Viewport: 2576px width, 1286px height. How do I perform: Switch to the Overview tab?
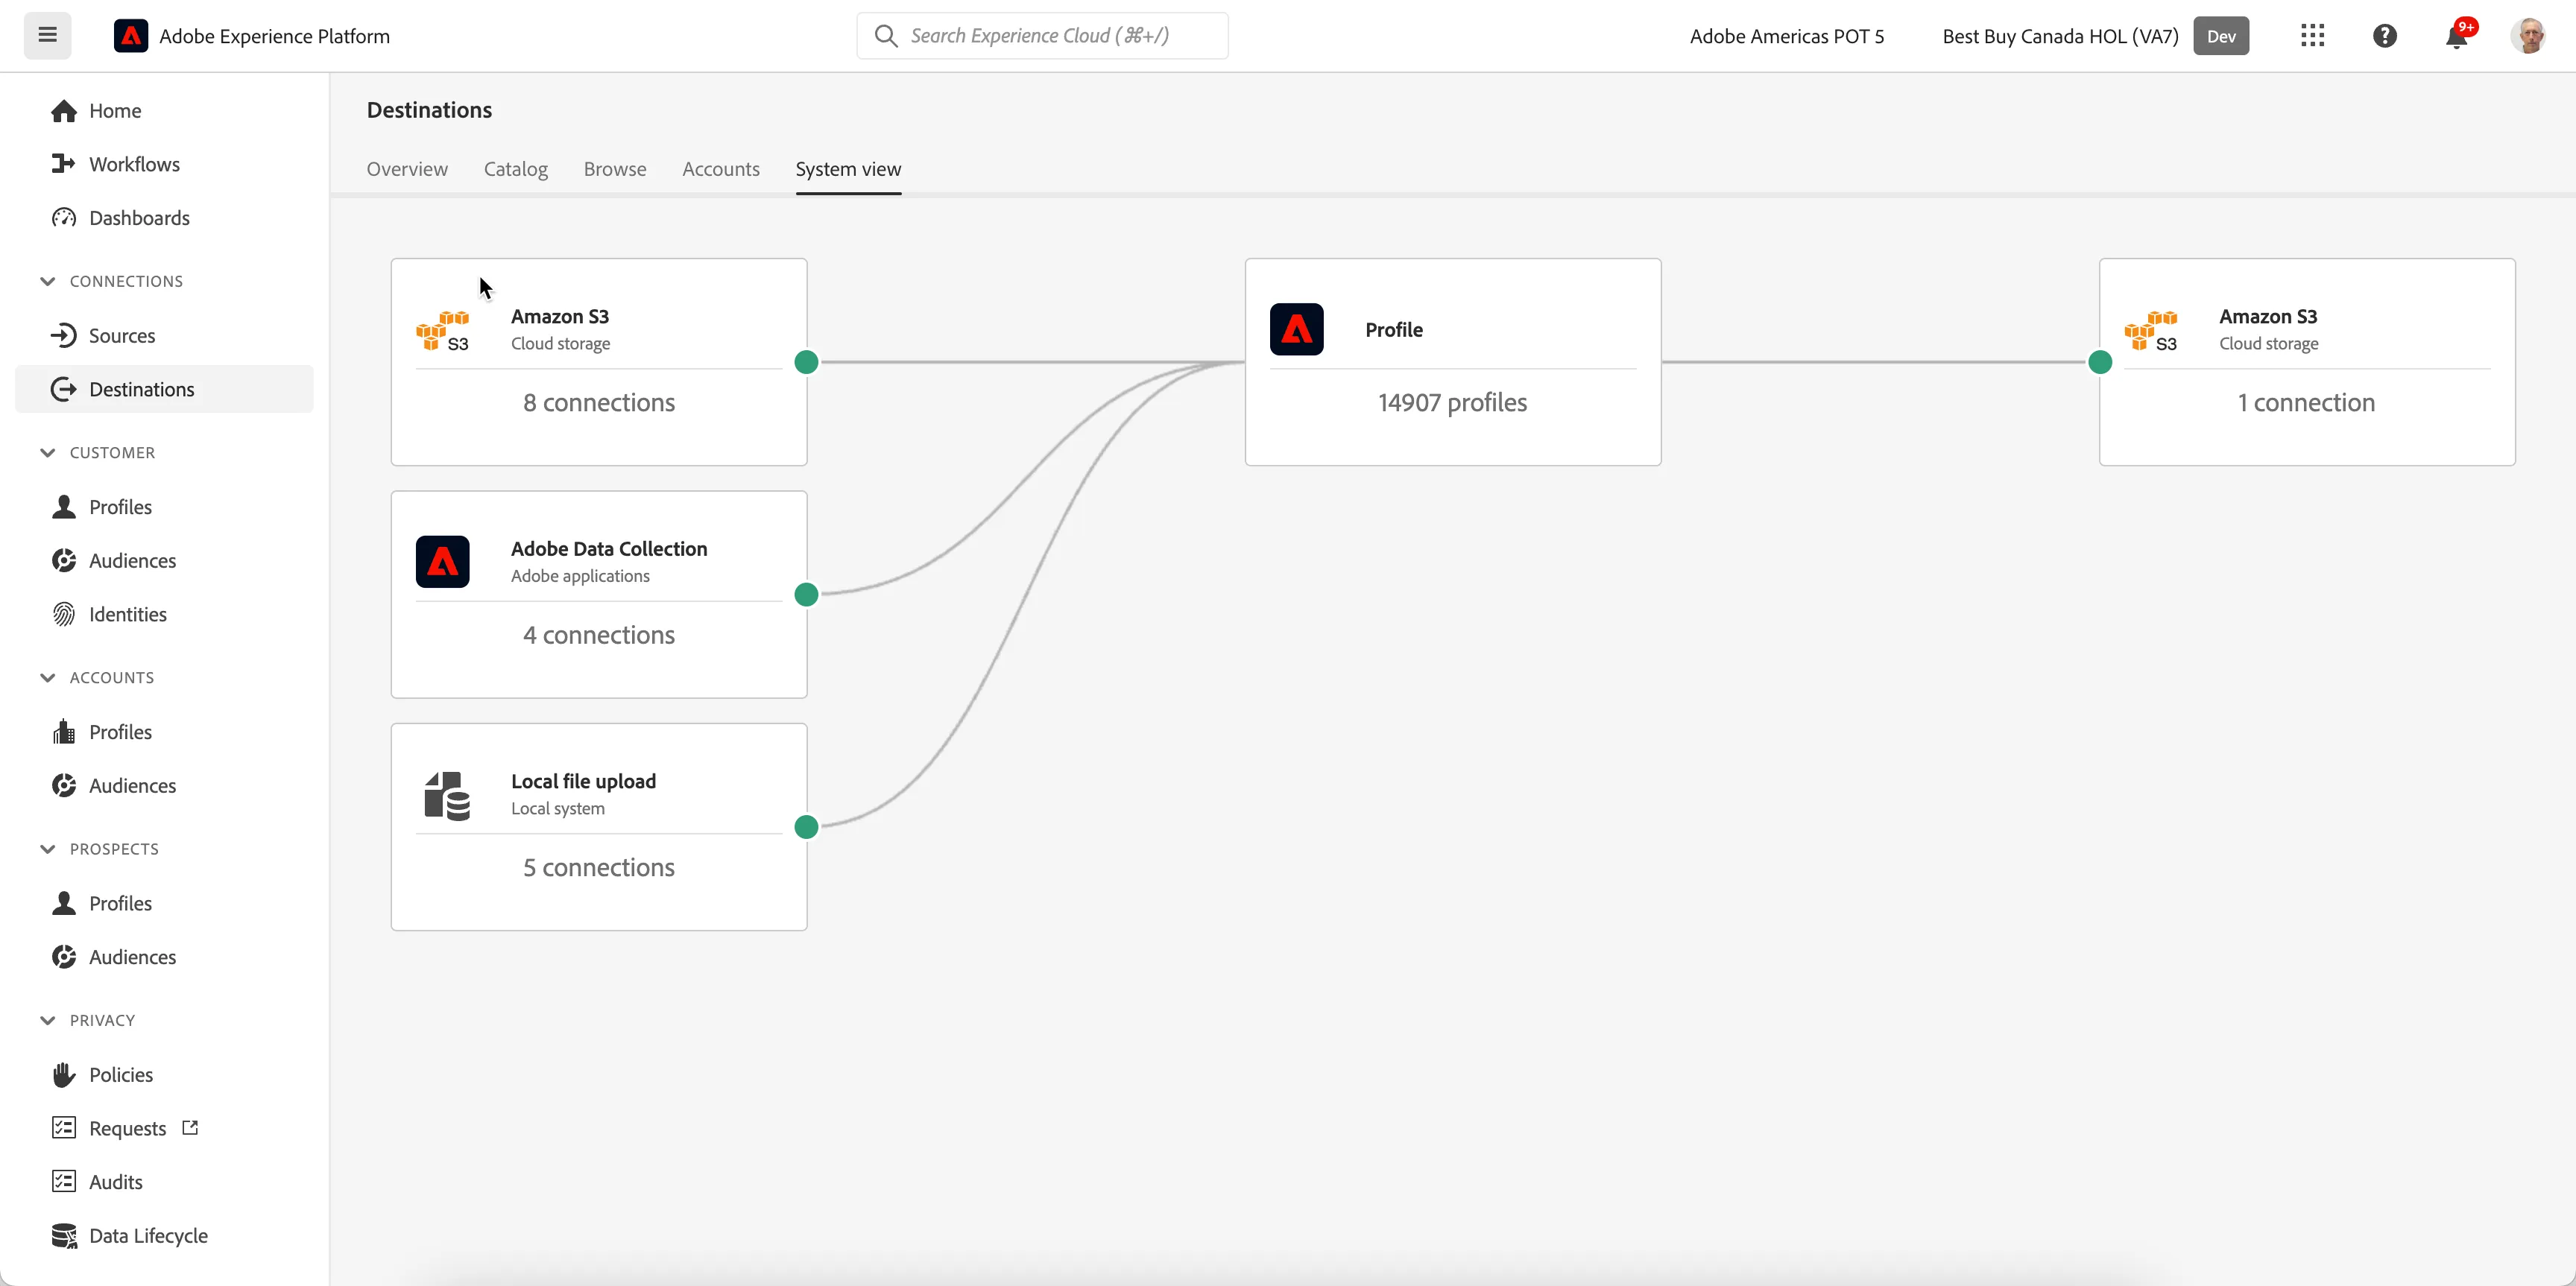point(407,169)
